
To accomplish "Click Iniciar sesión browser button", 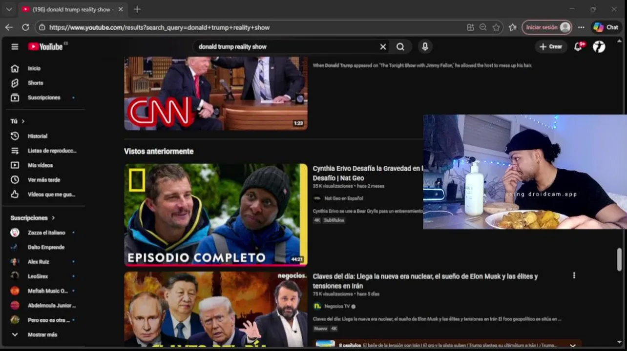I will (546, 27).
